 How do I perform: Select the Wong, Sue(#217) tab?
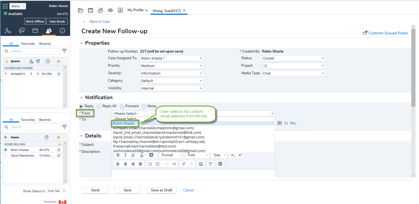click(167, 10)
